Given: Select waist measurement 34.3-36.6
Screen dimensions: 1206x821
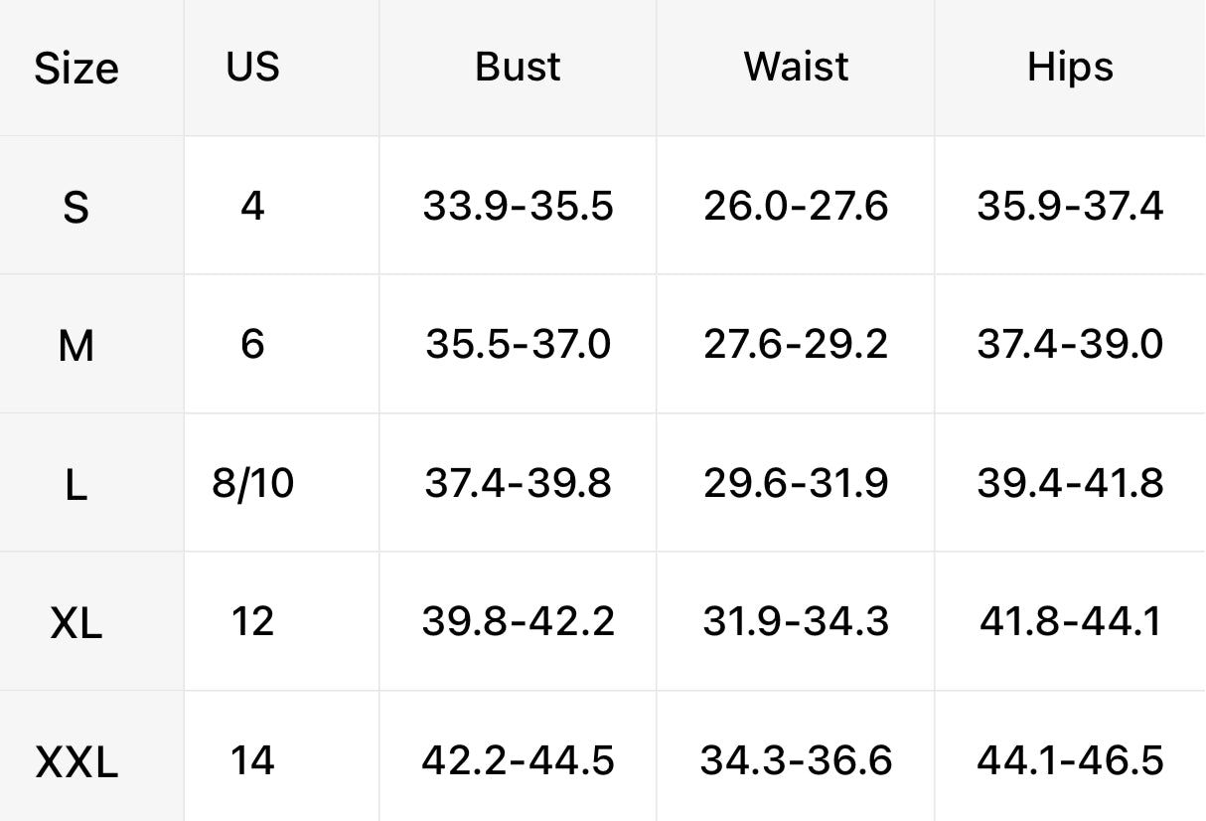Looking at the screenshot, I should pos(796,761).
